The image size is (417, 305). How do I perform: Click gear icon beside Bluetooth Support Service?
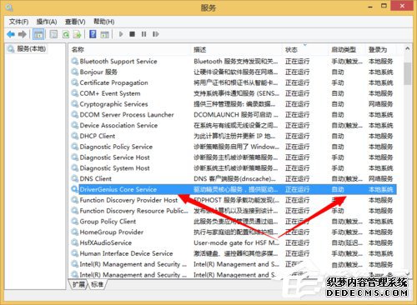(74, 61)
